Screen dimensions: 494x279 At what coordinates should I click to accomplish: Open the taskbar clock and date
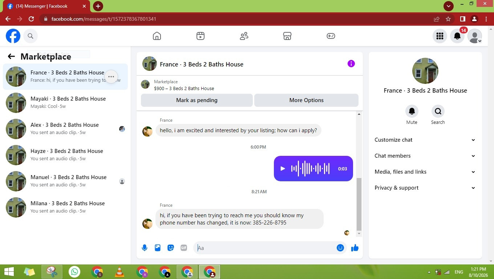(x=478, y=272)
